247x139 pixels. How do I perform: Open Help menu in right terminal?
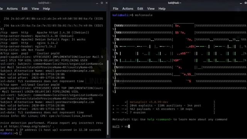tap(162, 8)
